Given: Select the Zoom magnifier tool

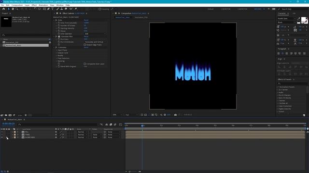Looking at the screenshot, I should (17, 9).
